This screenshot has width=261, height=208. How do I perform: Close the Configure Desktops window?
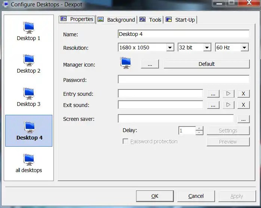[249, 3]
